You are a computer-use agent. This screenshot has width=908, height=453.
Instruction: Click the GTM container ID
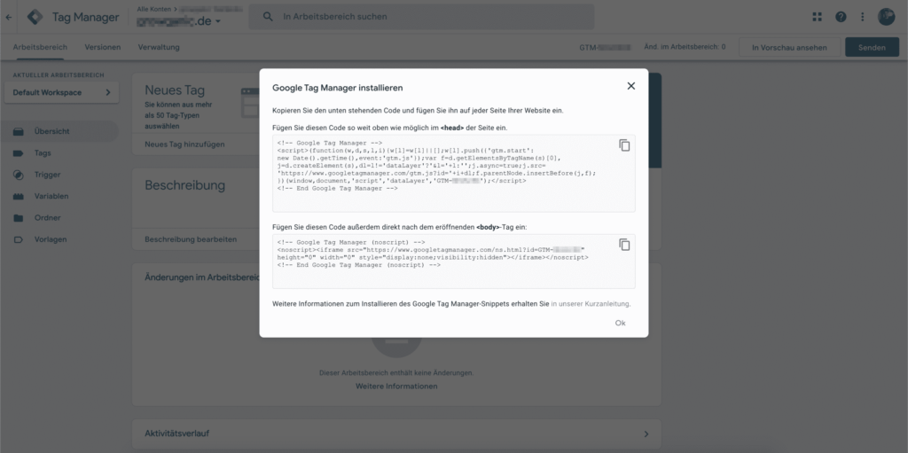coord(606,47)
